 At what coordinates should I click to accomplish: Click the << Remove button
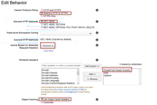(92, 79)
